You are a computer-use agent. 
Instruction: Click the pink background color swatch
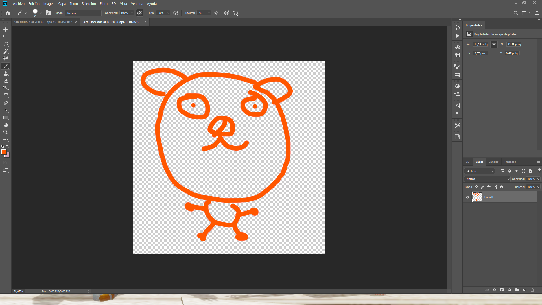pos(8,156)
